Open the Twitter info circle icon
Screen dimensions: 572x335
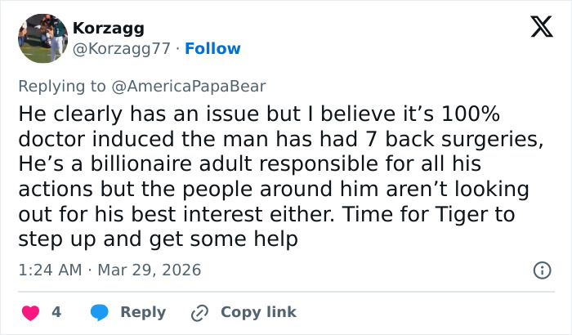click(x=541, y=270)
